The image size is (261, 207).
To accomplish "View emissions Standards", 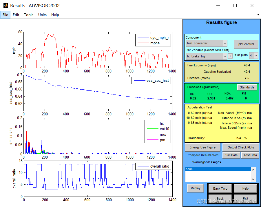I will pyautogui.click(x=247, y=87).
